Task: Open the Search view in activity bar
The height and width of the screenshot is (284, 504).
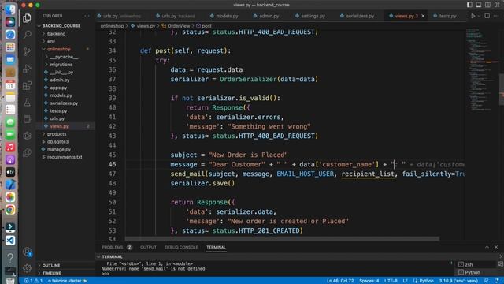Action: [28, 35]
